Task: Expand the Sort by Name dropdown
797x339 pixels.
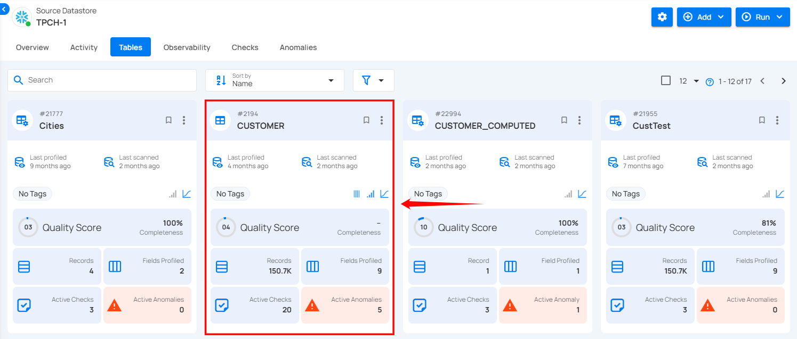Action: tap(275, 80)
